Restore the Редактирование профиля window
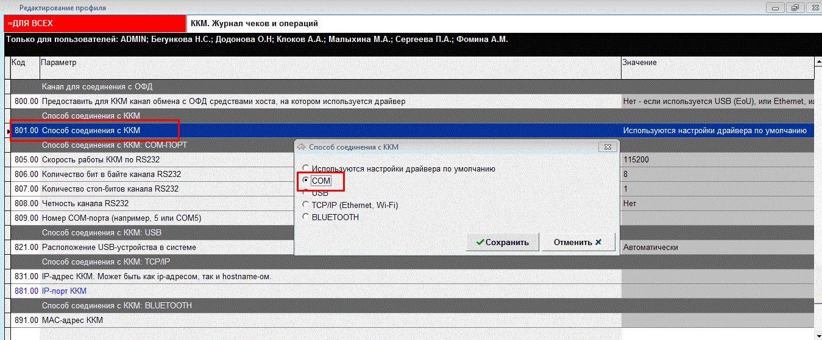Image resolution: width=822 pixels, height=340 pixels. pos(795,7)
